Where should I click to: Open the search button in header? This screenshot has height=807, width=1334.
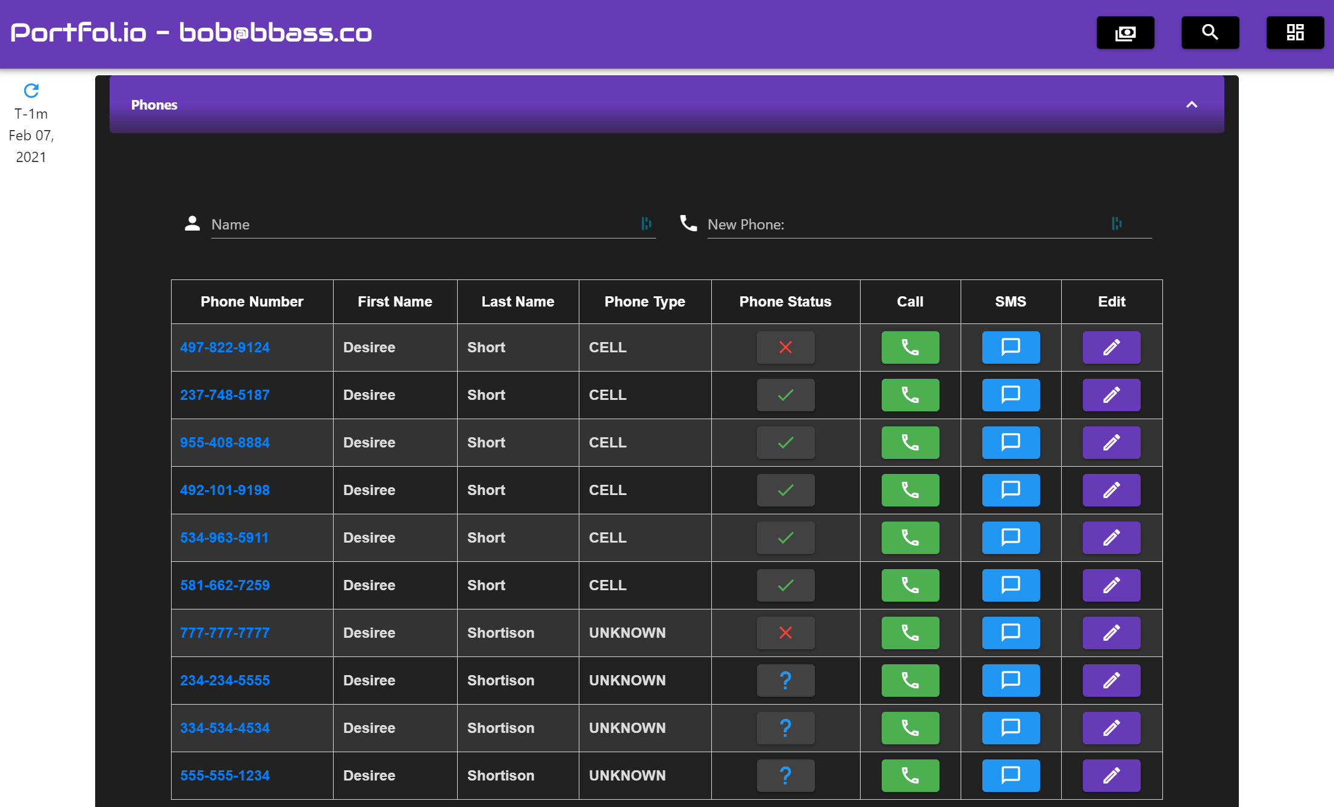[x=1210, y=33]
